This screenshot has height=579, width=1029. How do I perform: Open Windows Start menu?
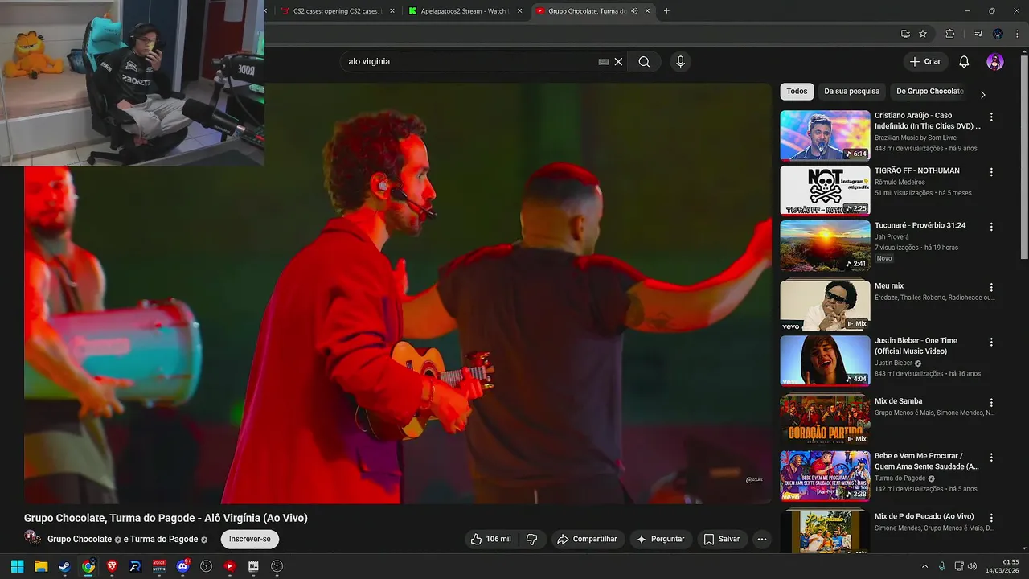click(17, 566)
